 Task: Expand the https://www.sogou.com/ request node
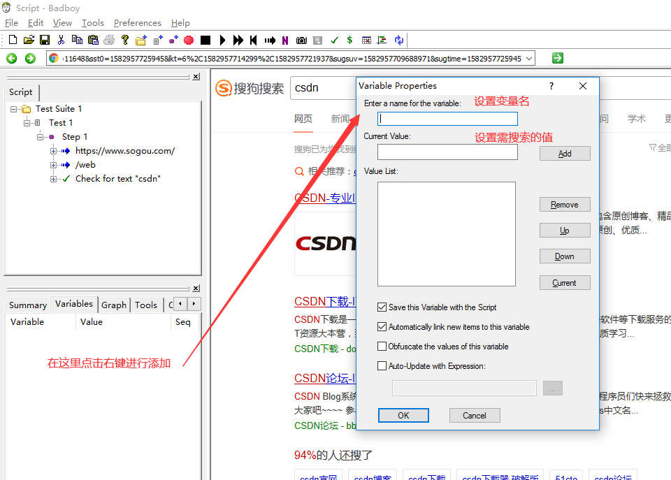(x=54, y=151)
